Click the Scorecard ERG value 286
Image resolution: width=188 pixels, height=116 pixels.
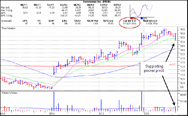(x=66, y=23)
